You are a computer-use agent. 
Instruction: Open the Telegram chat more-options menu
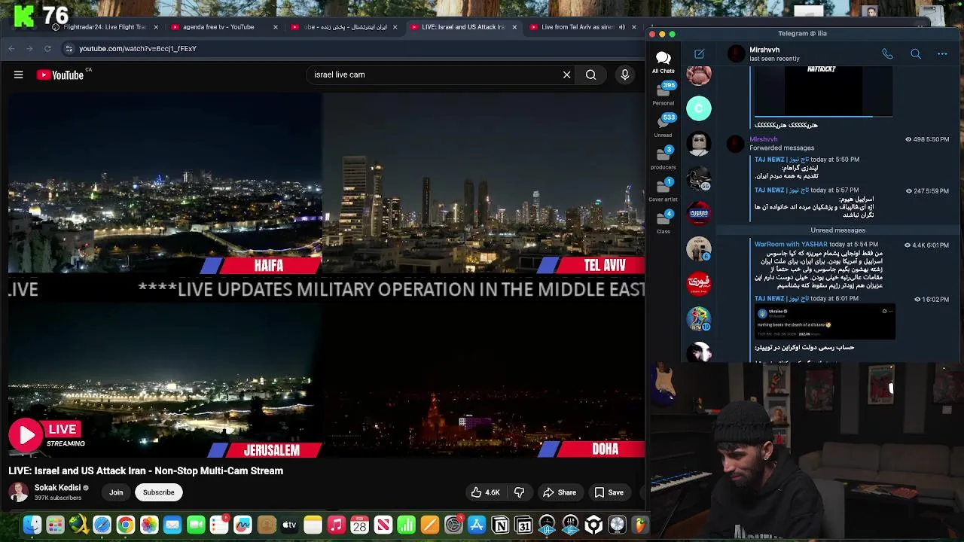[x=942, y=54]
